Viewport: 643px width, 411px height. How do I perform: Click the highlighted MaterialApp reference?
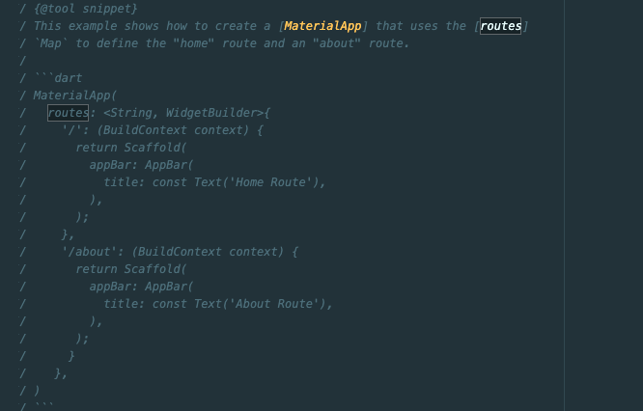coord(322,26)
